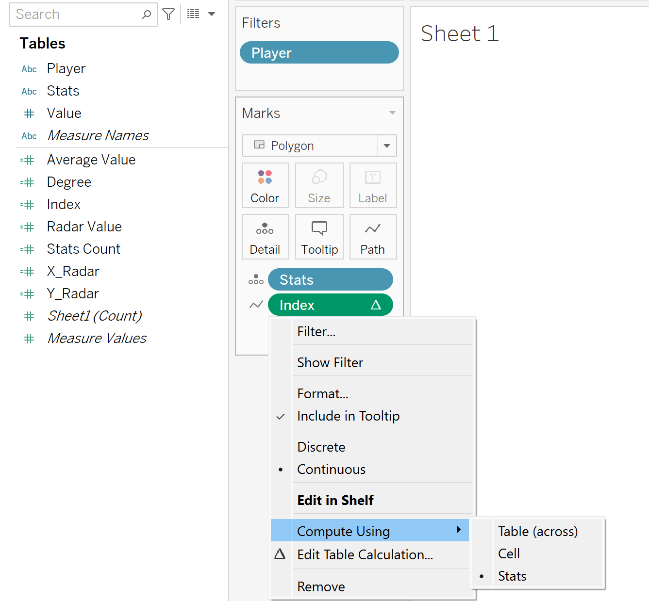Choose Remove from the context menu
The height and width of the screenshot is (601, 649).
coord(321,587)
